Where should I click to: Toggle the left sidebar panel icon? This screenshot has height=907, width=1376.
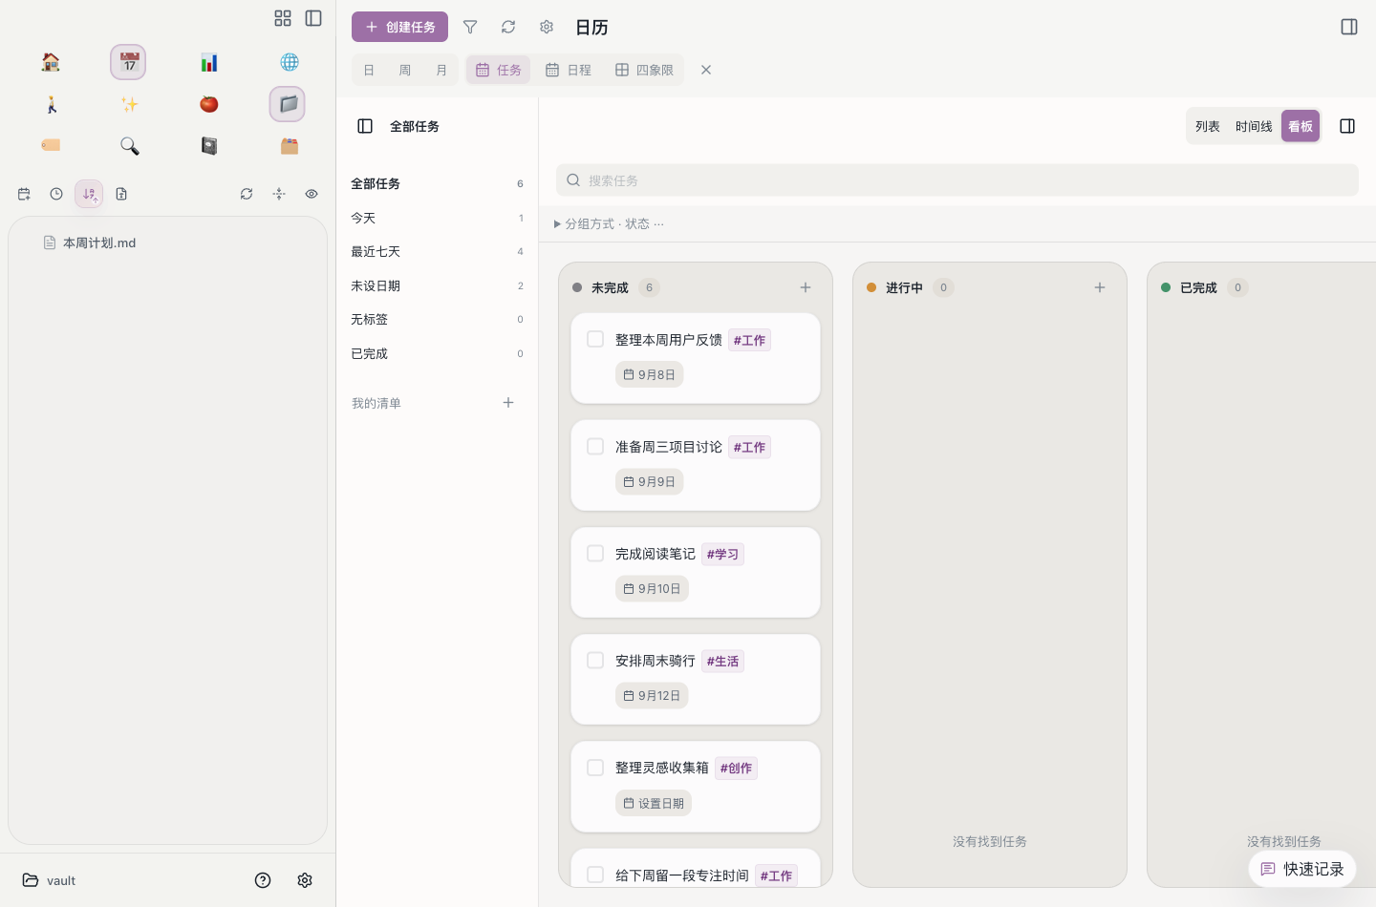pyautogui.click(x=313, y=18)
